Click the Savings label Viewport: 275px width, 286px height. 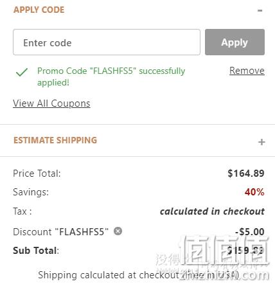[x=31, y=192]
